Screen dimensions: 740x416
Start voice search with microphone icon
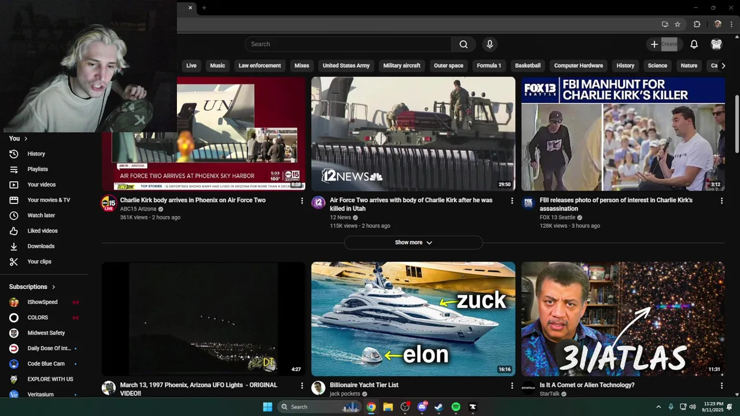490,44
